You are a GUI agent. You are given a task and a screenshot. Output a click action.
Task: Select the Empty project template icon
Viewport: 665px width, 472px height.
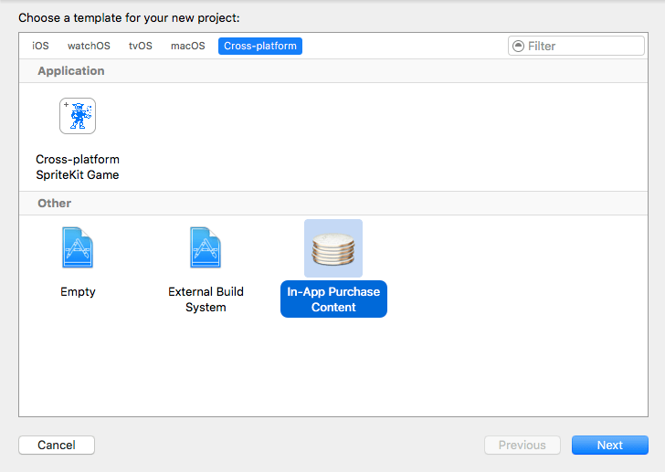[x=78, y=248]
